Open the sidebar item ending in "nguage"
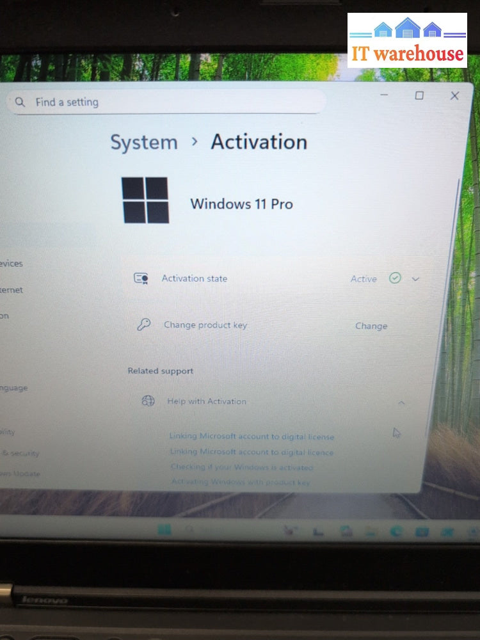Image resolution: width=480 pixels, height=640 pixels. [14, 388]
